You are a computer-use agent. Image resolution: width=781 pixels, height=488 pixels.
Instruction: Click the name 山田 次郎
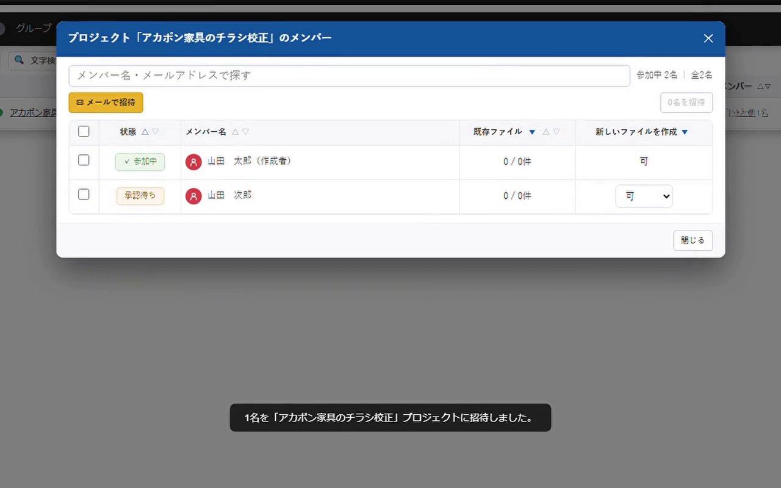click(229, 195)
